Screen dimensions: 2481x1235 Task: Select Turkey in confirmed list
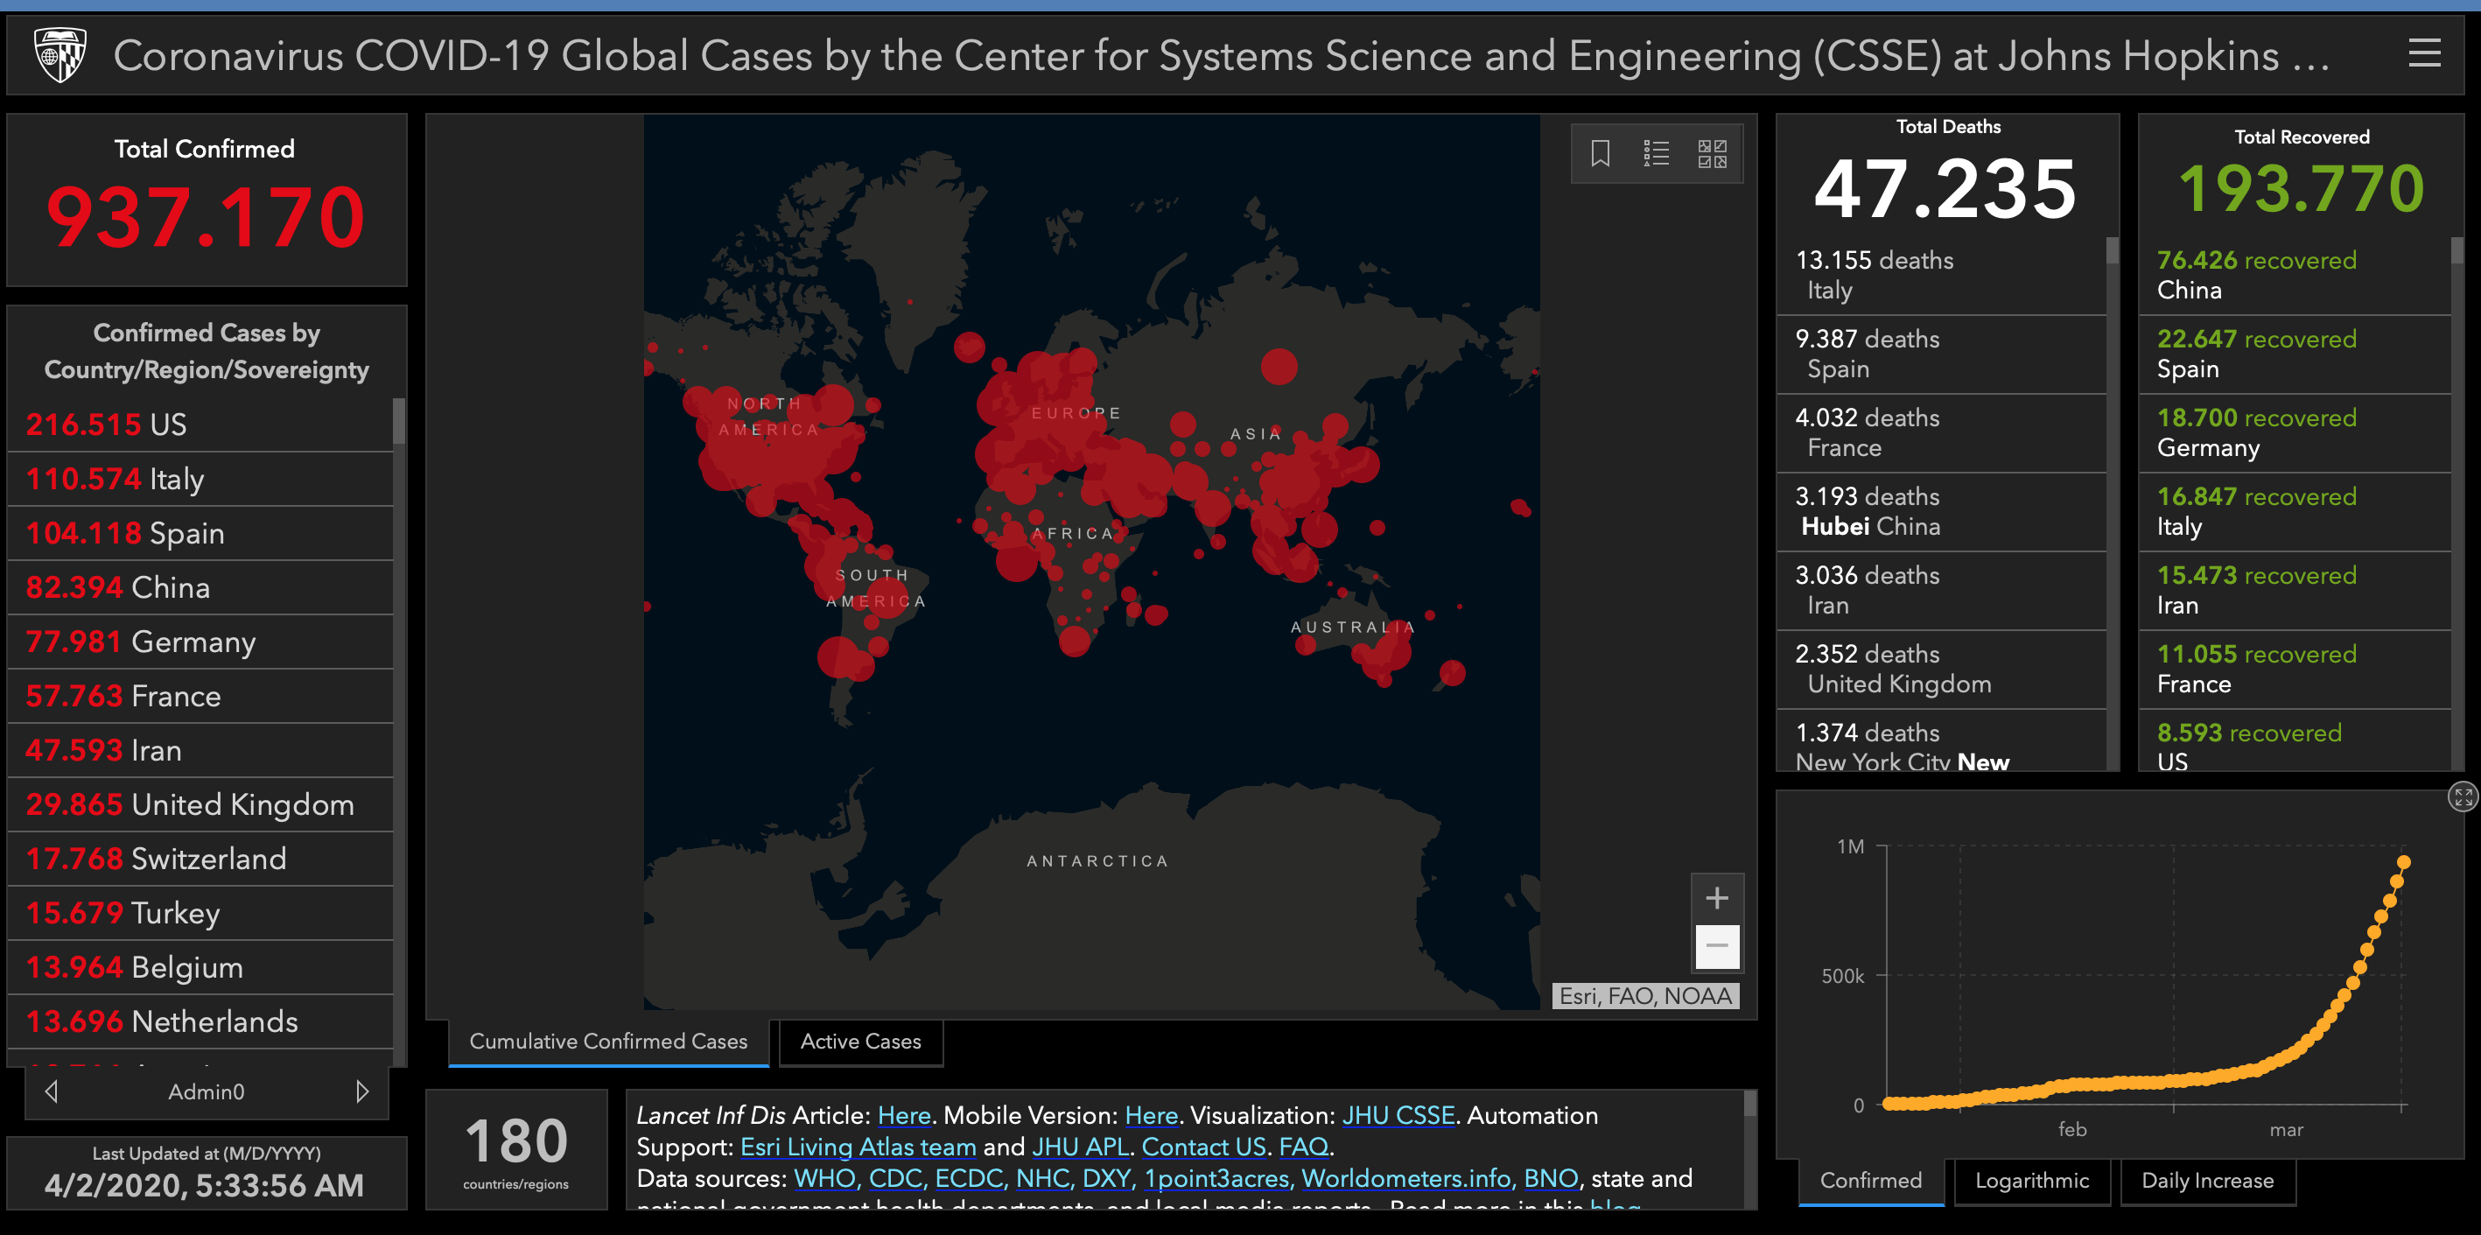(200, 913)
